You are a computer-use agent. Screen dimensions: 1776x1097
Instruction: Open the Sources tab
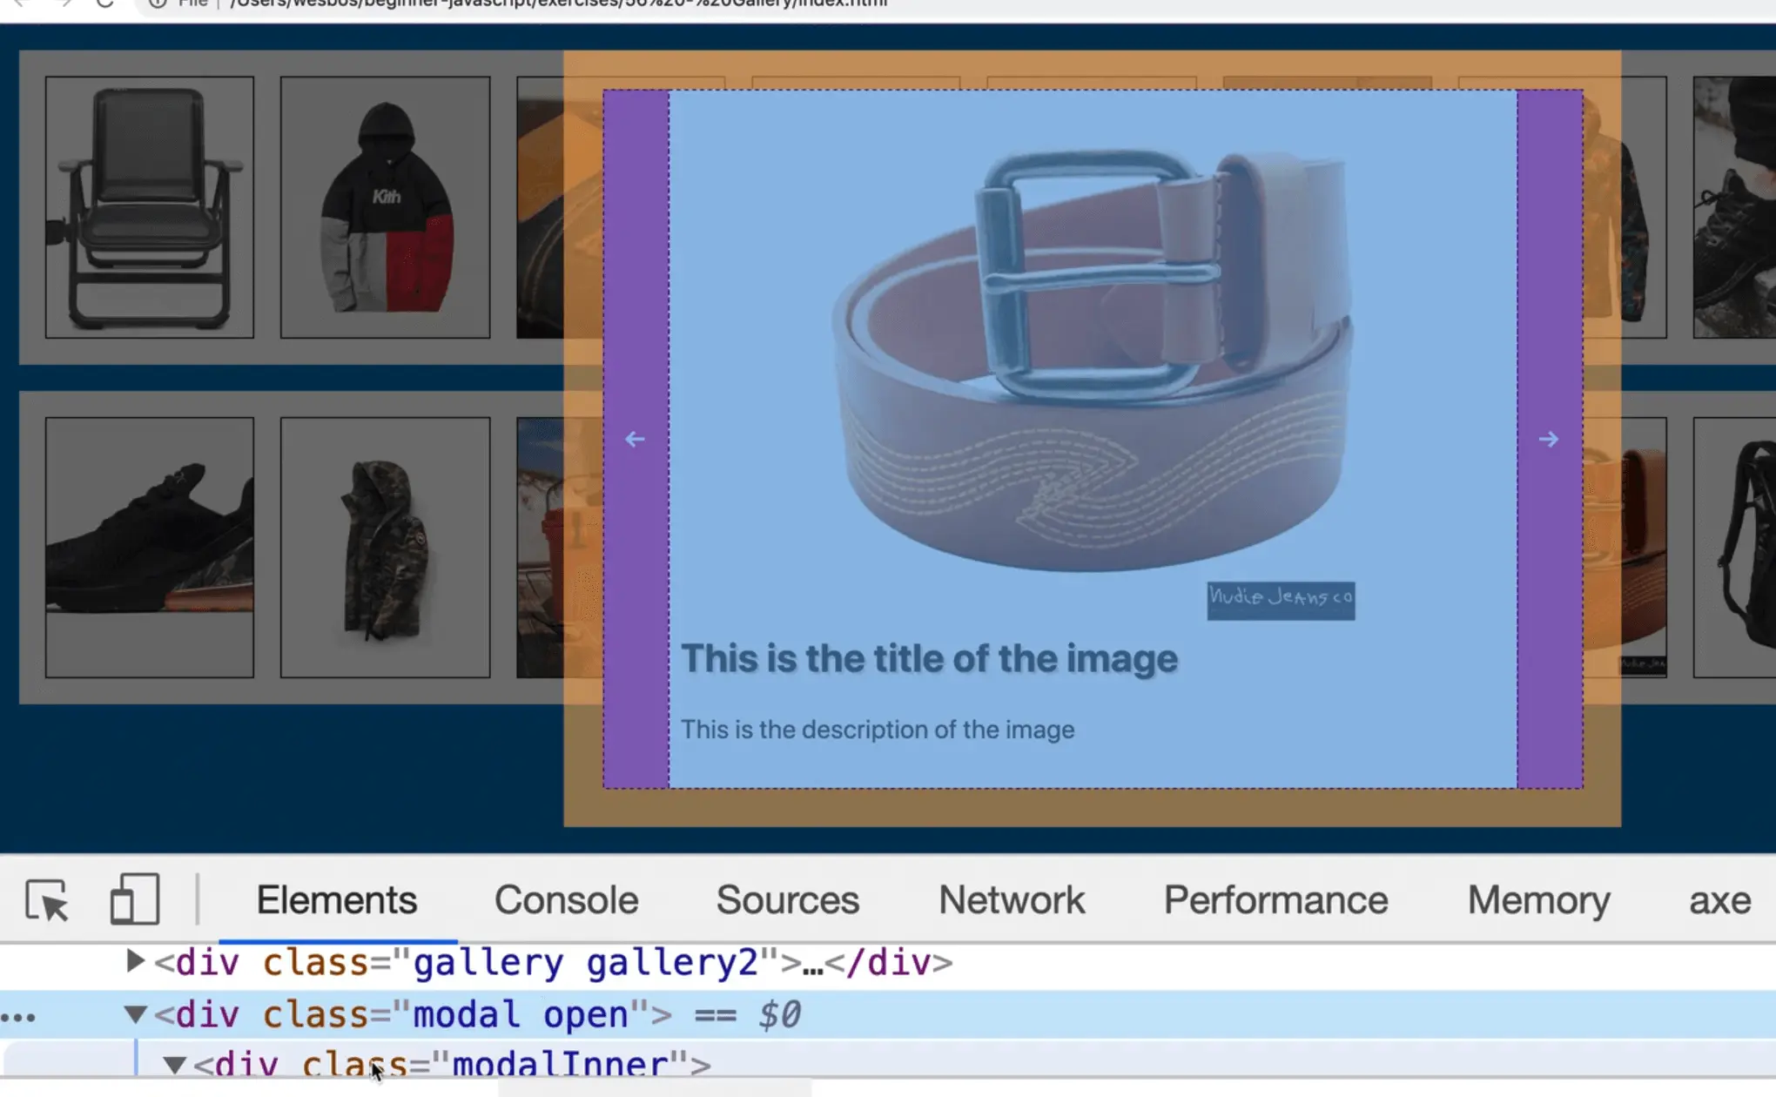click(787, 900)
